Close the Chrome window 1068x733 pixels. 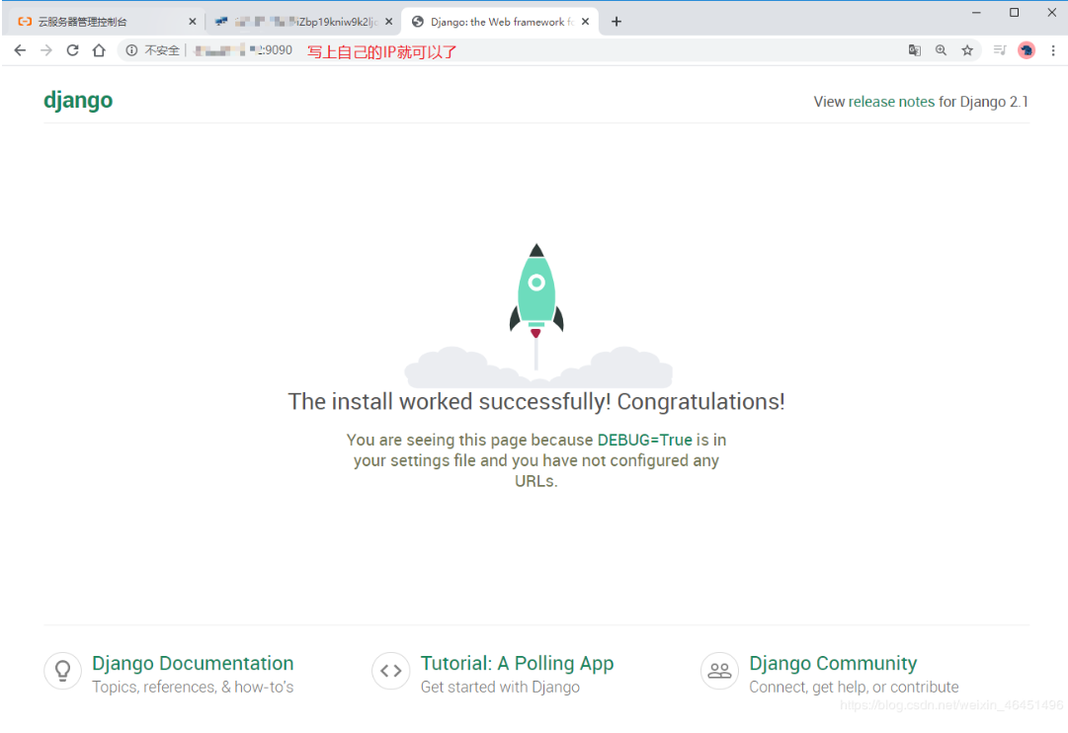click(1051, 12)
